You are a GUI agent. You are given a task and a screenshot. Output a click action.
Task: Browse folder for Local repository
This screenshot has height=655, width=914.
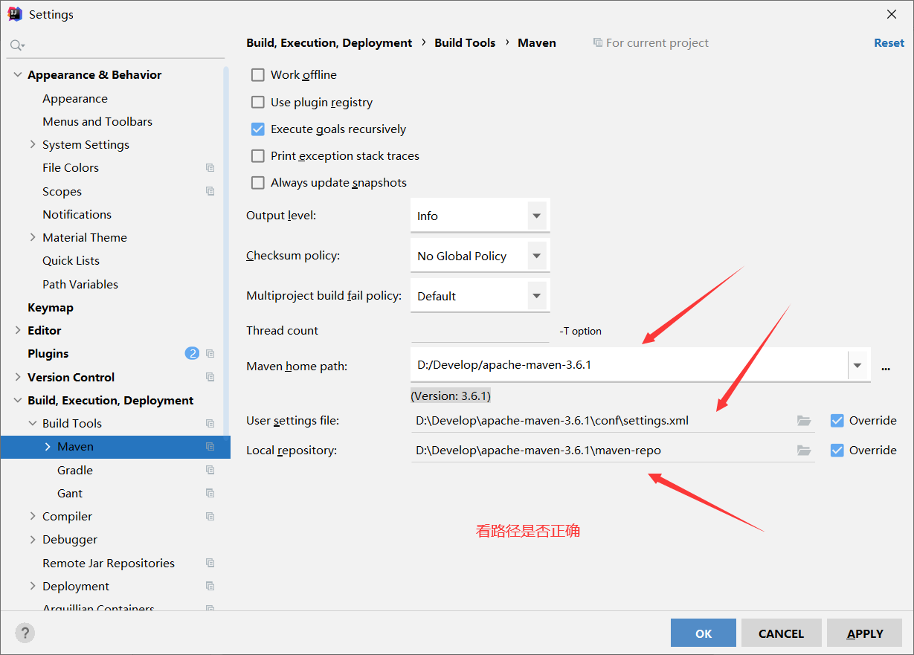(803, 451)
